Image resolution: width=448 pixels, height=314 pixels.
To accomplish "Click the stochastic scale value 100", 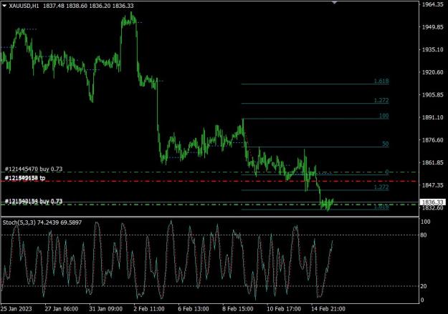I will click(x=426, y=222).
